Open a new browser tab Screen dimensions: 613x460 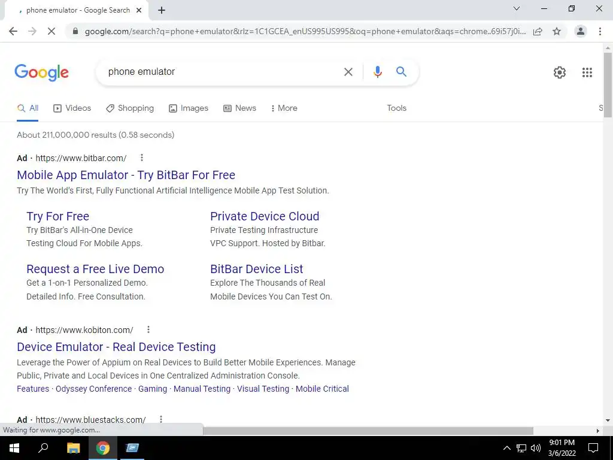pyautogui.click(x=162, y=11)
